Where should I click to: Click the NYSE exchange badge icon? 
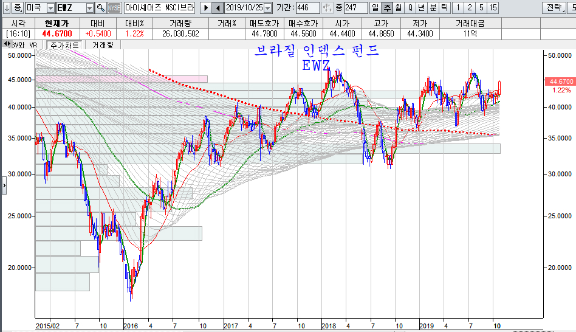click(x=114, y=8)
